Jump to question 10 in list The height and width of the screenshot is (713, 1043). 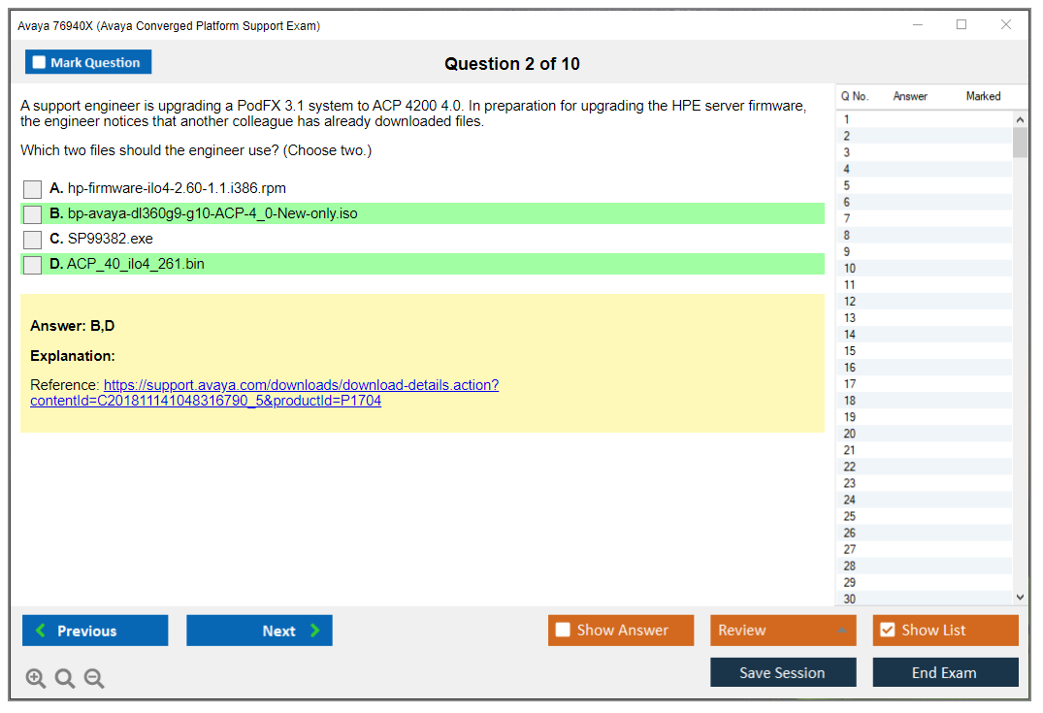pos(850,269)
